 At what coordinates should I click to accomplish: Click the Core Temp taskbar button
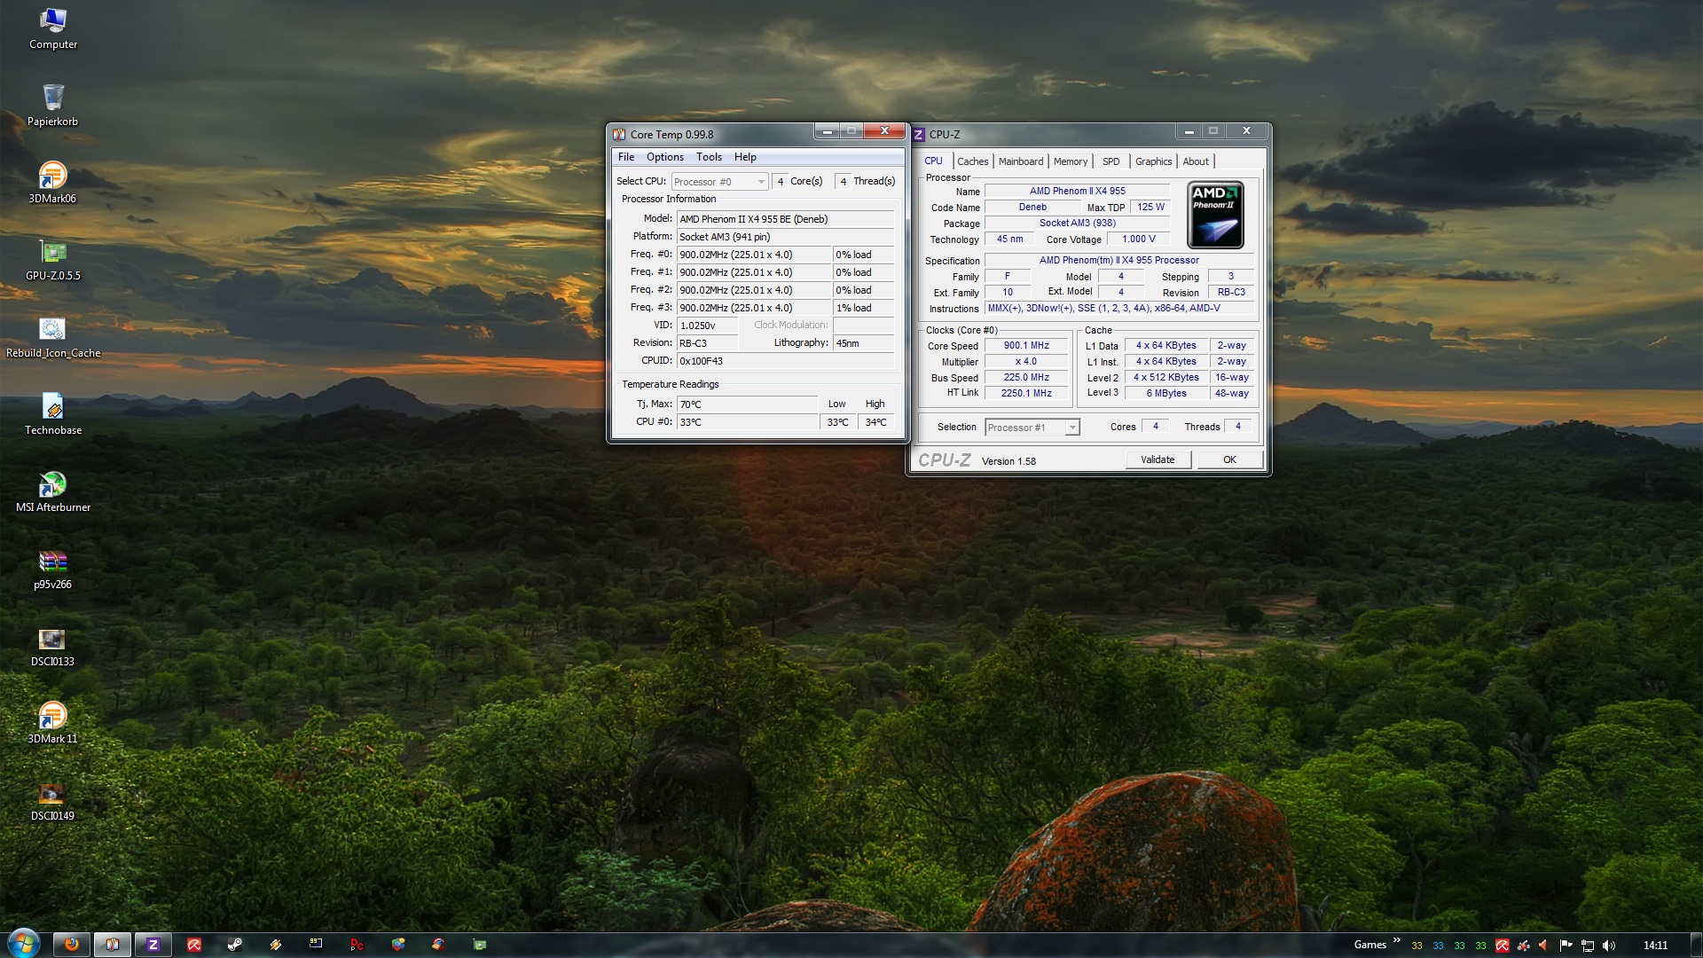113,945
